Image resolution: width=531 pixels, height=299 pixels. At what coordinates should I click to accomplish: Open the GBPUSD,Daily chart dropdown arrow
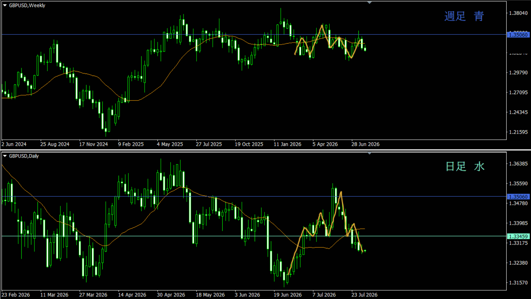(5, 156)
